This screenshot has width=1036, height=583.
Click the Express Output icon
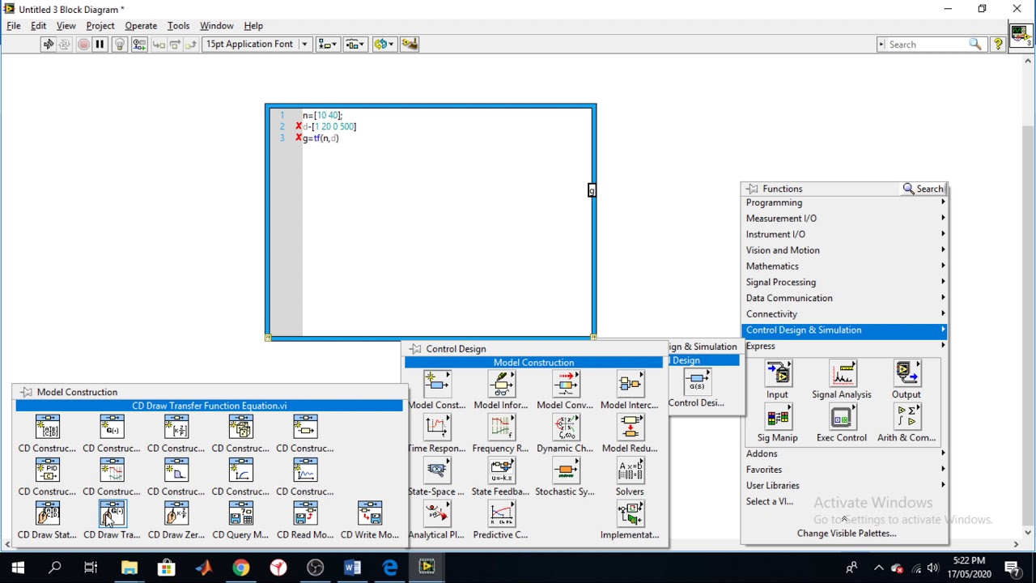[906, 373]
